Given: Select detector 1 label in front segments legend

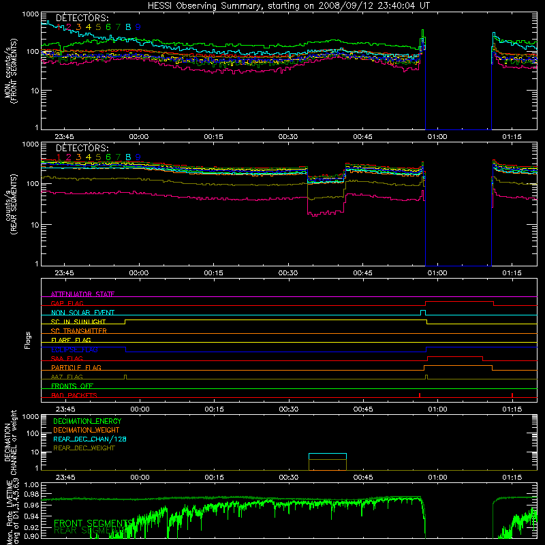Looking at the screenshot, I should (x=59, y=27).
